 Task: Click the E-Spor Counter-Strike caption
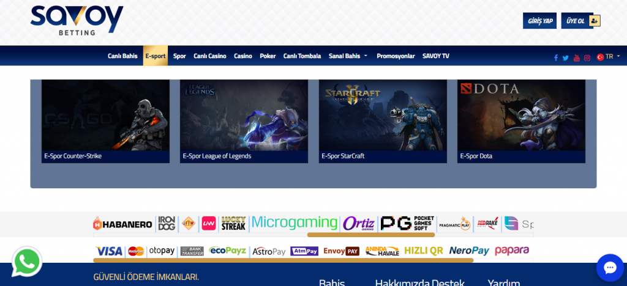(73, 156)
